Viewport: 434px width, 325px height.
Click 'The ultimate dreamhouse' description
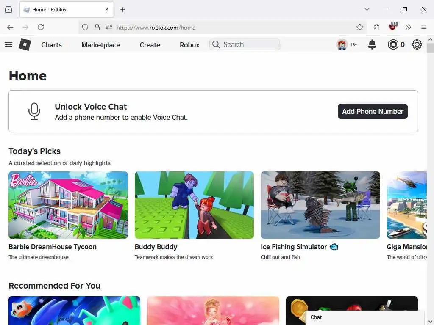point(39,257)
